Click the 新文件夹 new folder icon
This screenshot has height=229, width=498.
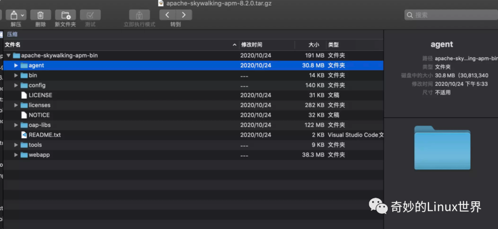(x=65, y=15)
